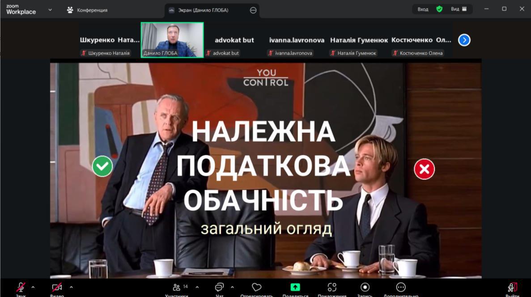Switch to the Конференция tab

[87, 10]
